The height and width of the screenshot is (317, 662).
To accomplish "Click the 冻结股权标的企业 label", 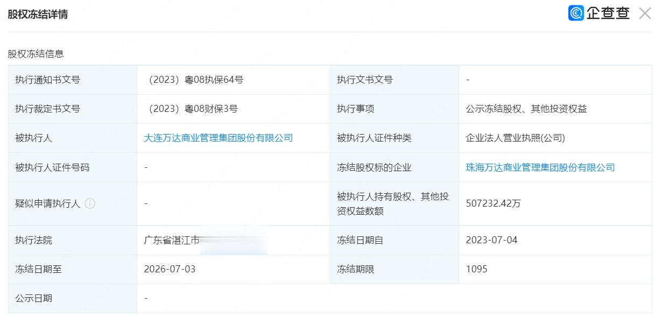I will coord(374,167).
